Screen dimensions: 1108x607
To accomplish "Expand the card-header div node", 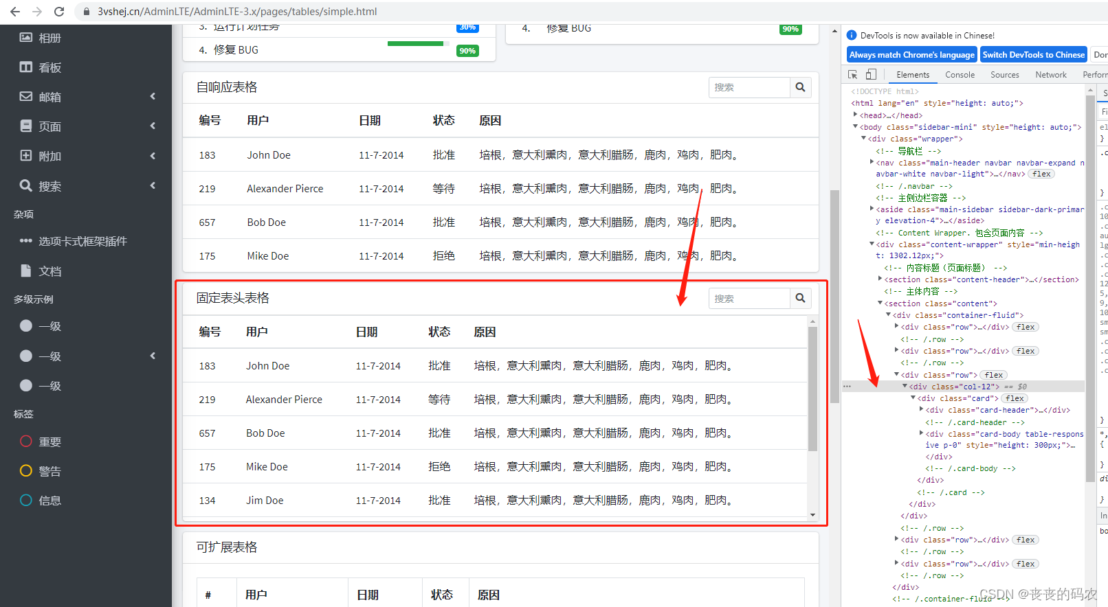I will click(921, 410).
